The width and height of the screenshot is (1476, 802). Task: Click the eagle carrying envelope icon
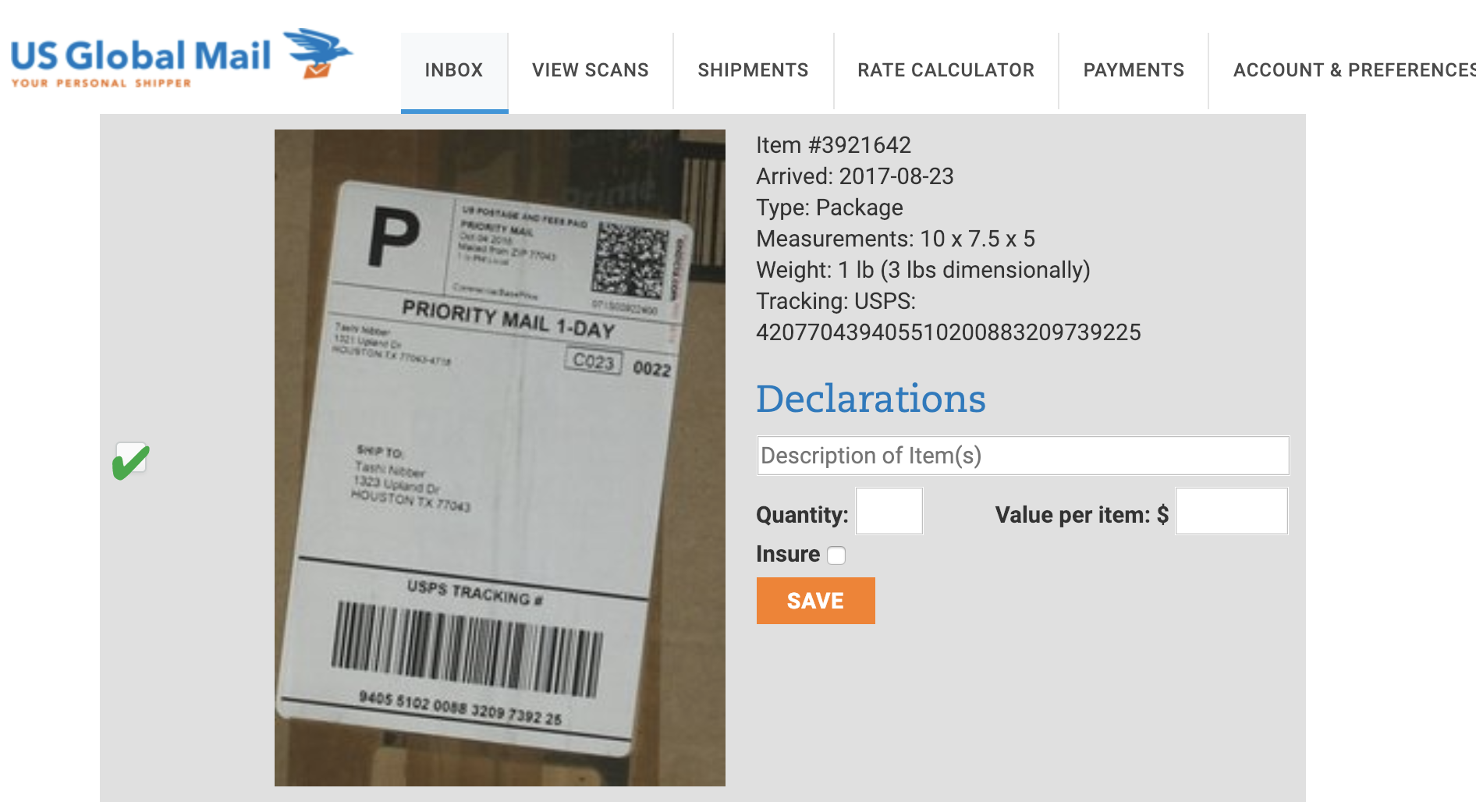click(318, 53)
